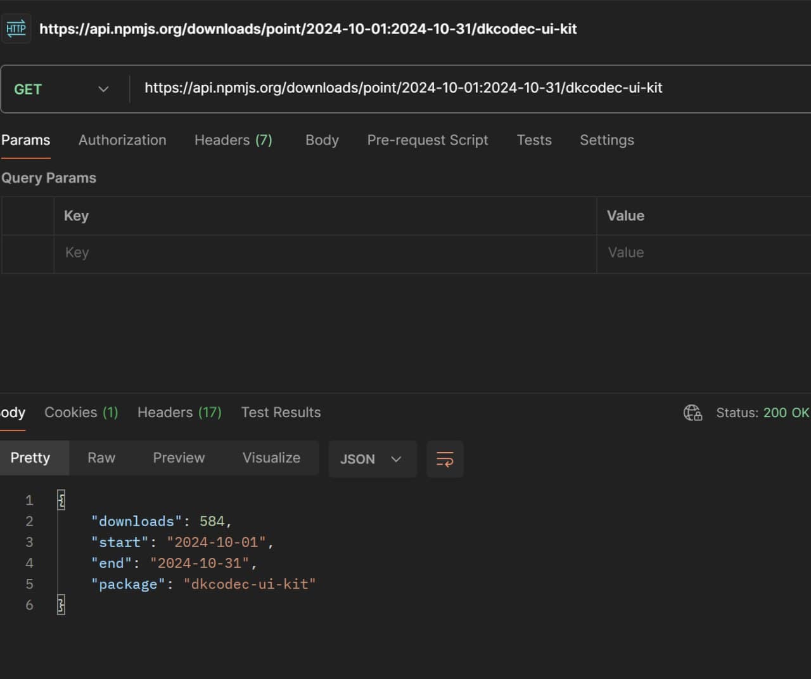811x679 pixels.
Task: Select the Visualize response view
Action: click(271, 458)
